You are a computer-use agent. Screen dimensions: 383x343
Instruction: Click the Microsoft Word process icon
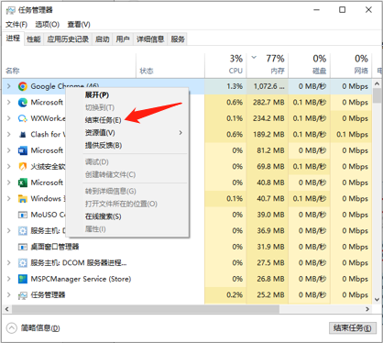point(23,150)
